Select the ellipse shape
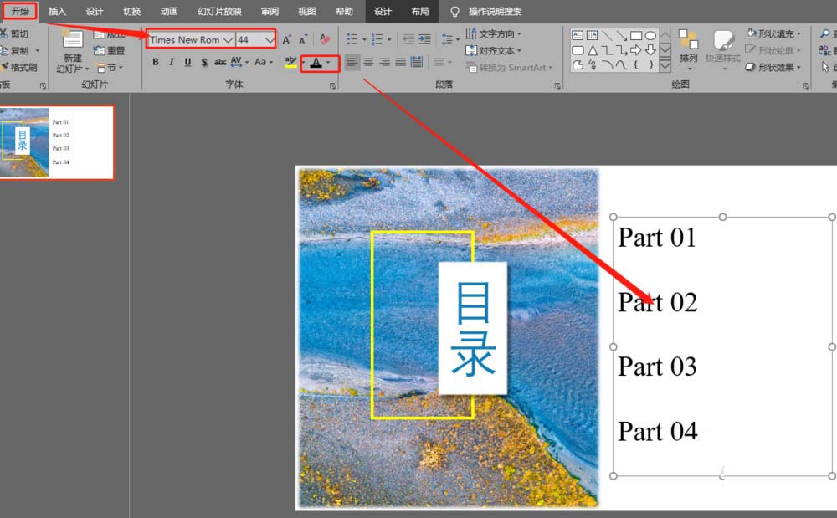This screenshot has height=518, width=837. [650, 35]
